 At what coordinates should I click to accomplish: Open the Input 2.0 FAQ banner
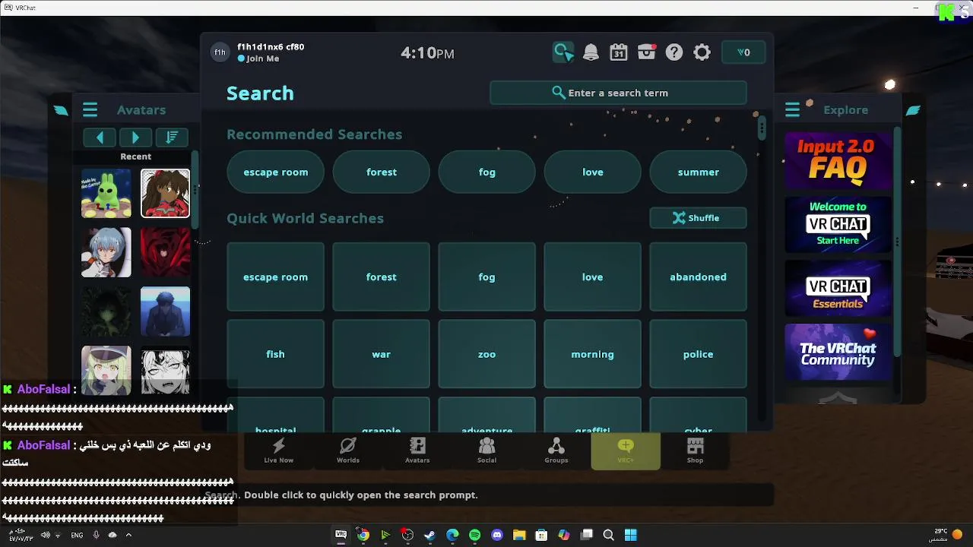838,160
